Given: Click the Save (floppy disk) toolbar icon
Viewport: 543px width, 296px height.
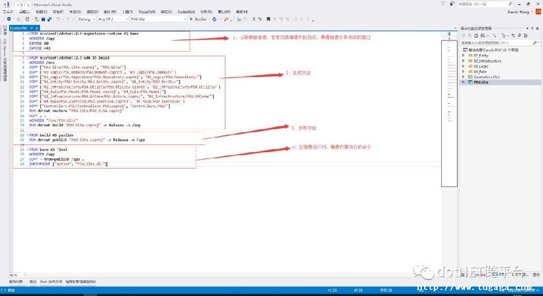Looking at the screenshot, I should [x=43, y=19].
